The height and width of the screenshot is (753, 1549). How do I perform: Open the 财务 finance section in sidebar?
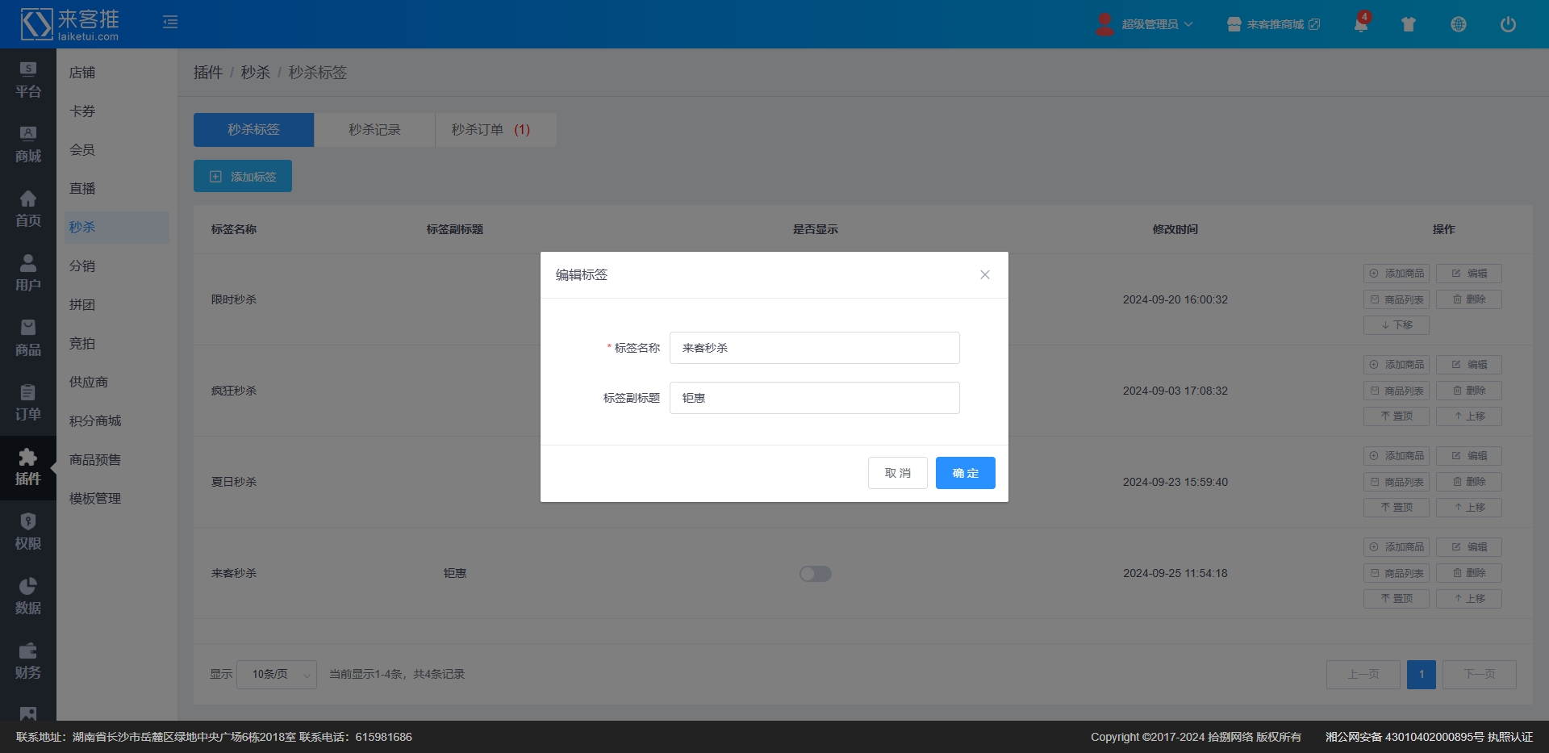click(28, 662)
